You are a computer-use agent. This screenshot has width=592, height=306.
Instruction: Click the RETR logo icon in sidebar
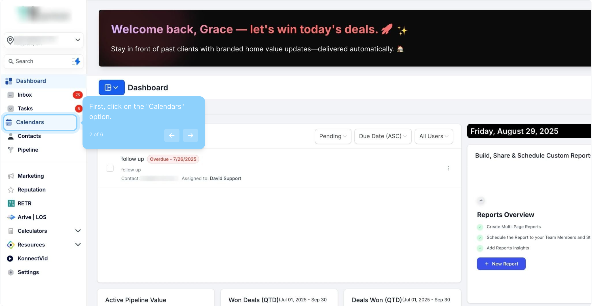click(x=11, y=203)
